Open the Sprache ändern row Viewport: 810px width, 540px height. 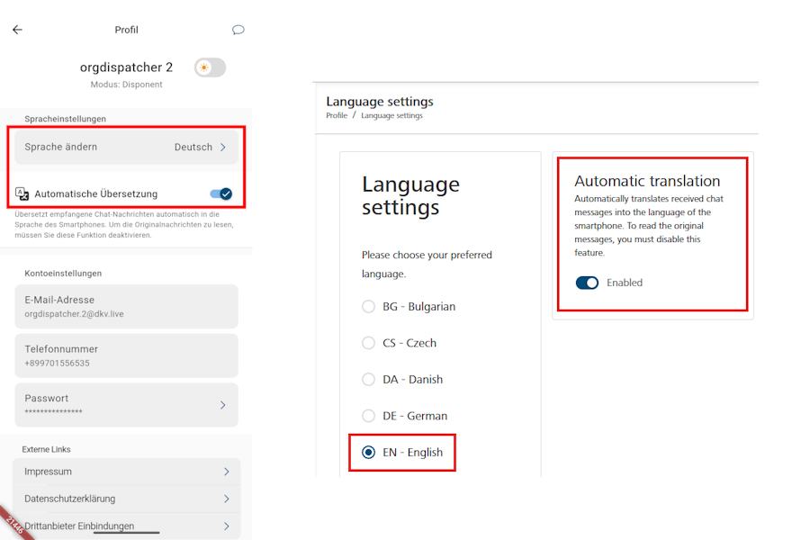tap(127, 148)
